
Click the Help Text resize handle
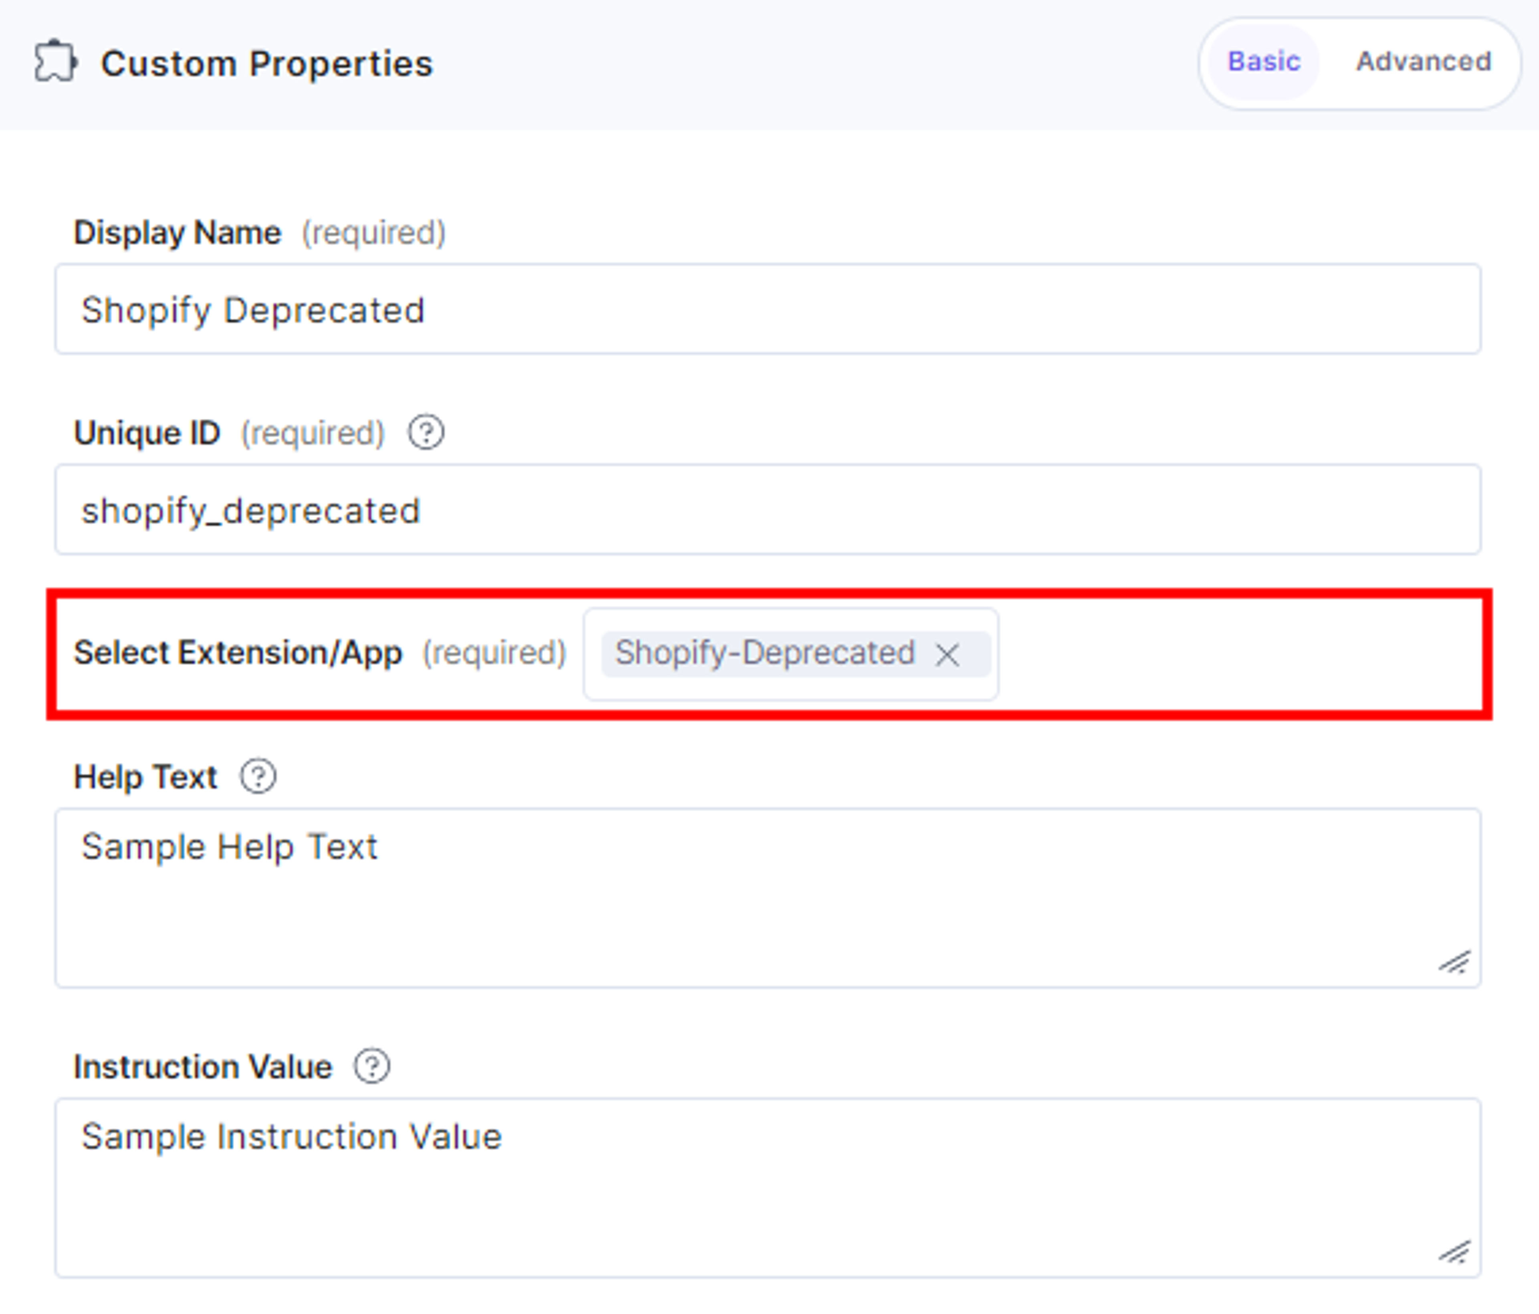(1454, 962)
